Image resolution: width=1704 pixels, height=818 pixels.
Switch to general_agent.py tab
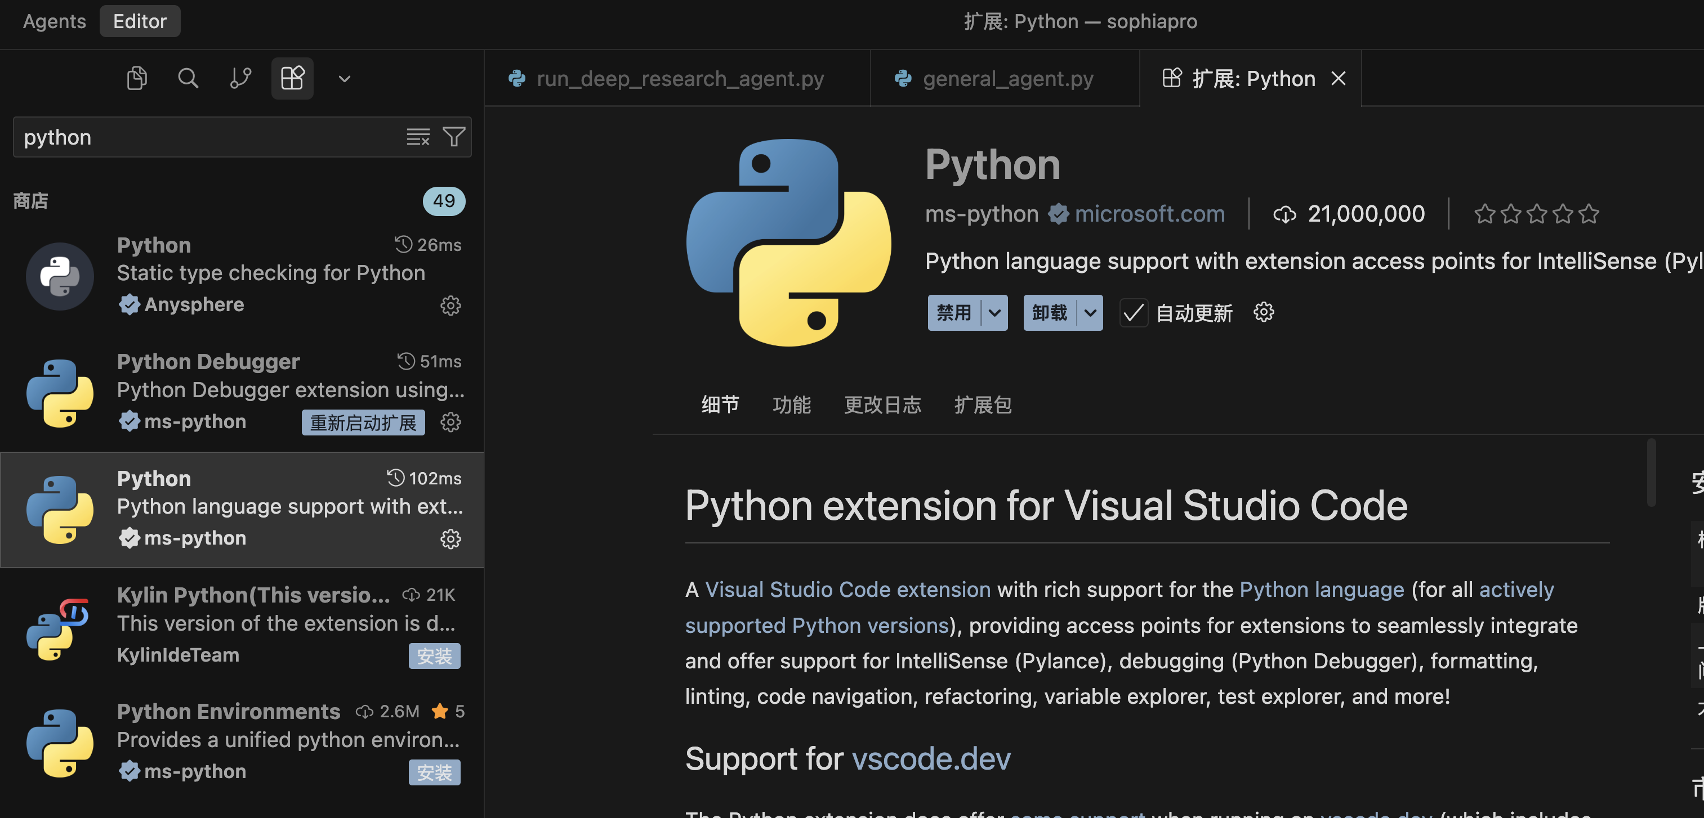[x=1006, y=79]
